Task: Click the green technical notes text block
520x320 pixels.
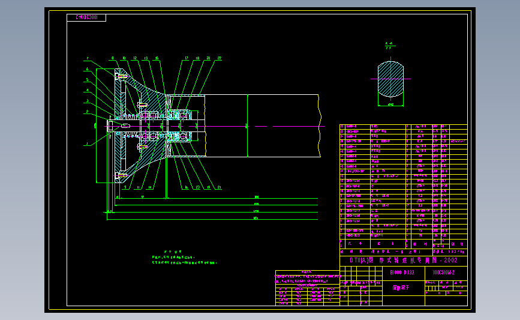Action: pyautogui.click(x=184, y=258)
